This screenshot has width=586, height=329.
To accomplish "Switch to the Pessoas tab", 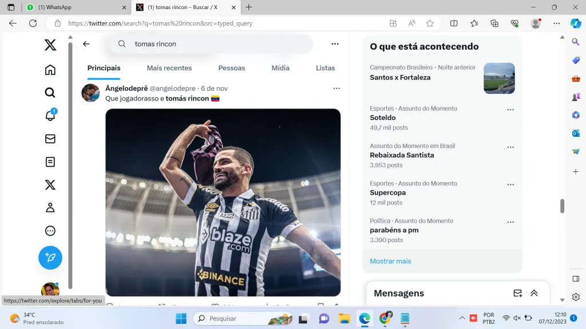I will coord(232,68).
